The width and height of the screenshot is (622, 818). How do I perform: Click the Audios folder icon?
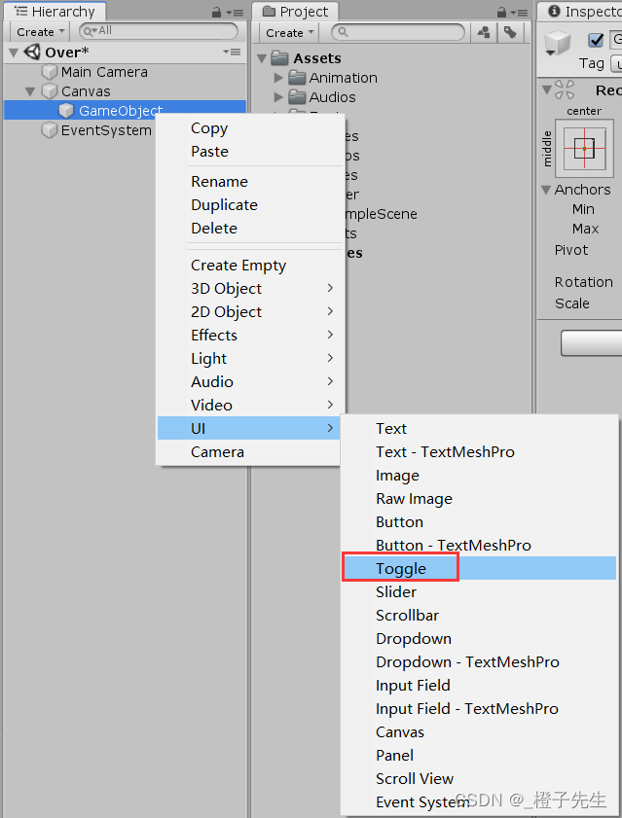coord(297,97)
